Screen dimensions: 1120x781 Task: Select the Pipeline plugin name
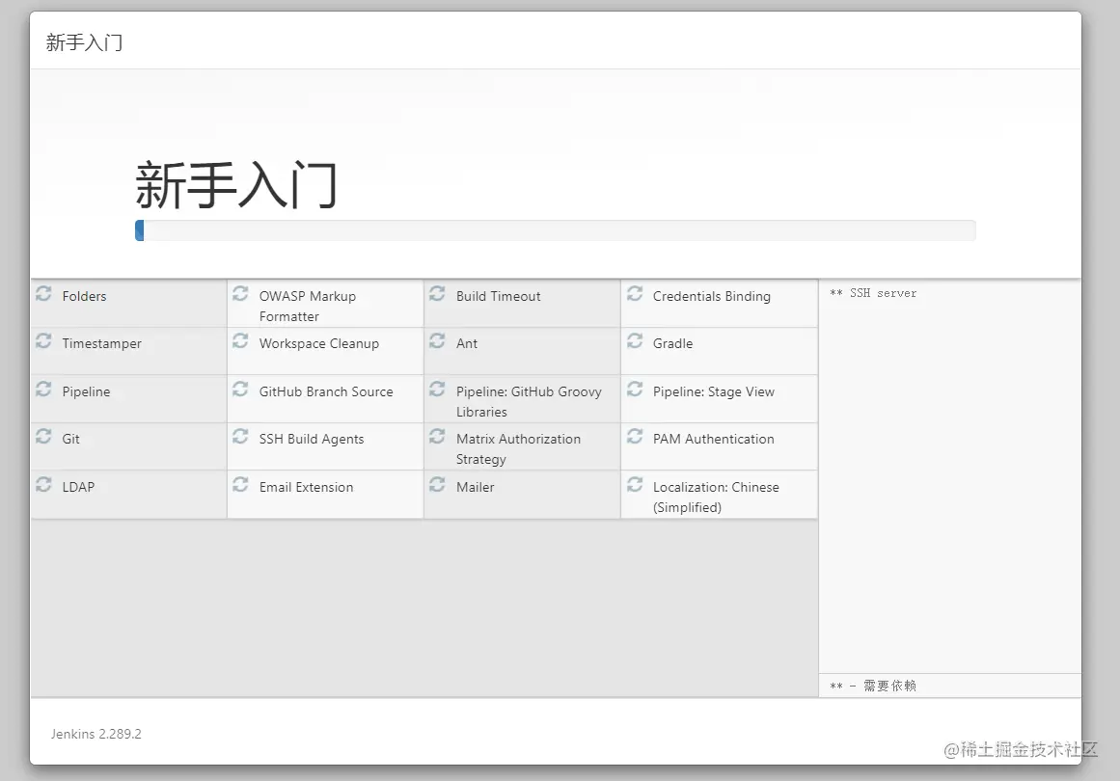click(87, 391)
